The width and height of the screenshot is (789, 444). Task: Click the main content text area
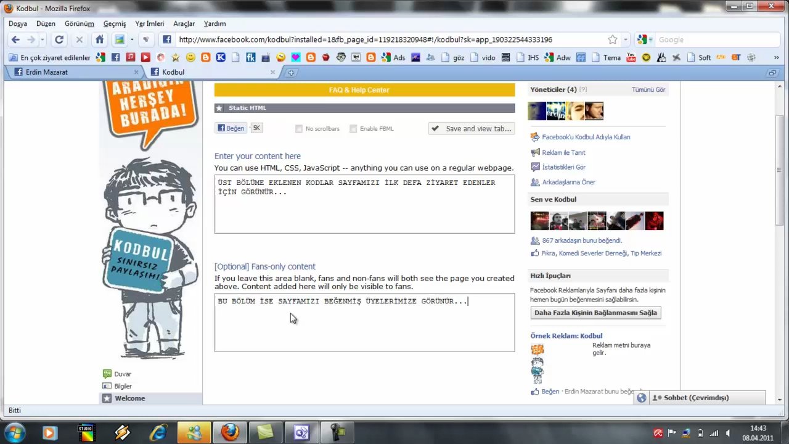click(x=364, y=204)
